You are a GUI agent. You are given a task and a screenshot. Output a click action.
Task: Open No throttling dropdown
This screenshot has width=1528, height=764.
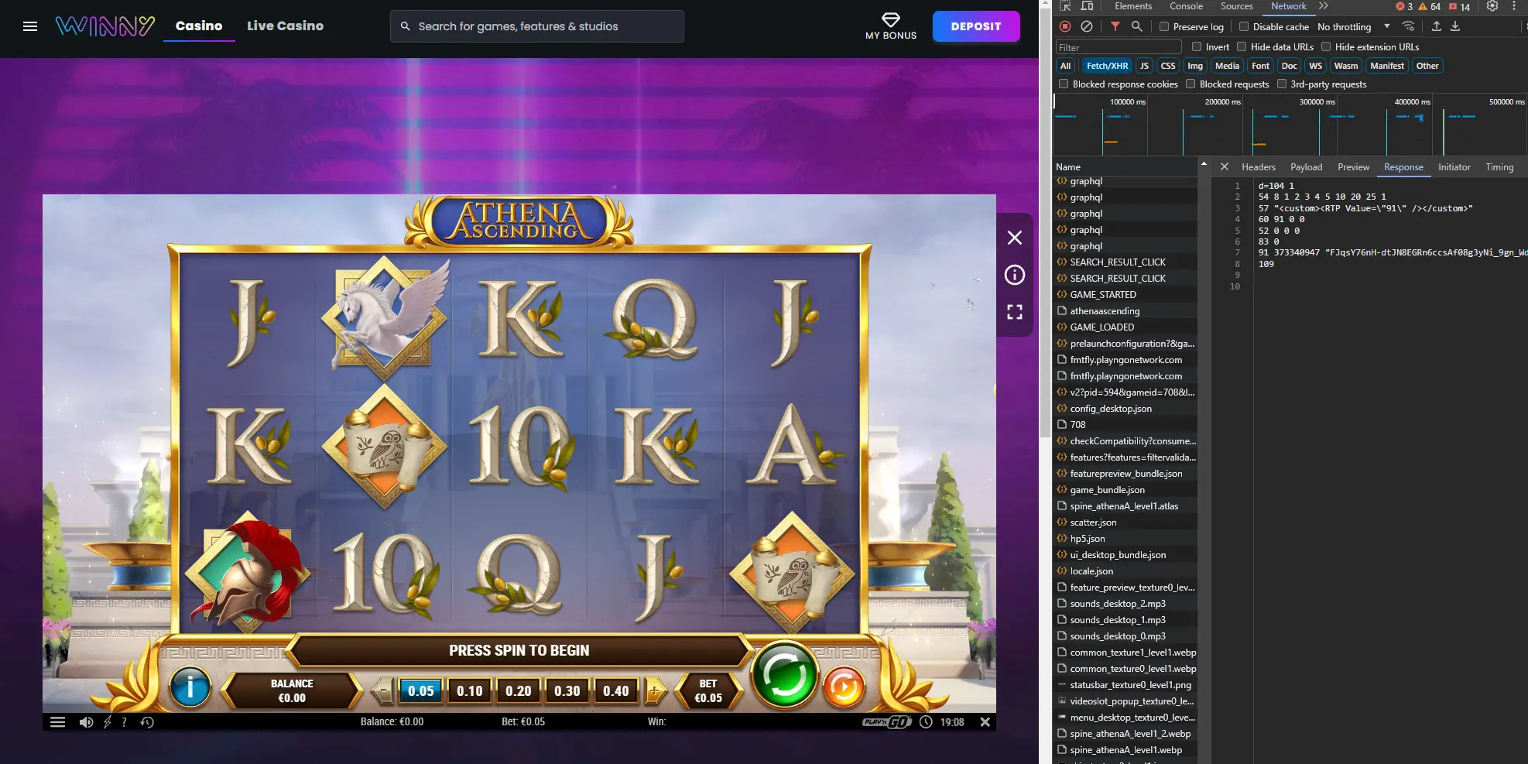pyautogui.click(x=1354, y=26)
